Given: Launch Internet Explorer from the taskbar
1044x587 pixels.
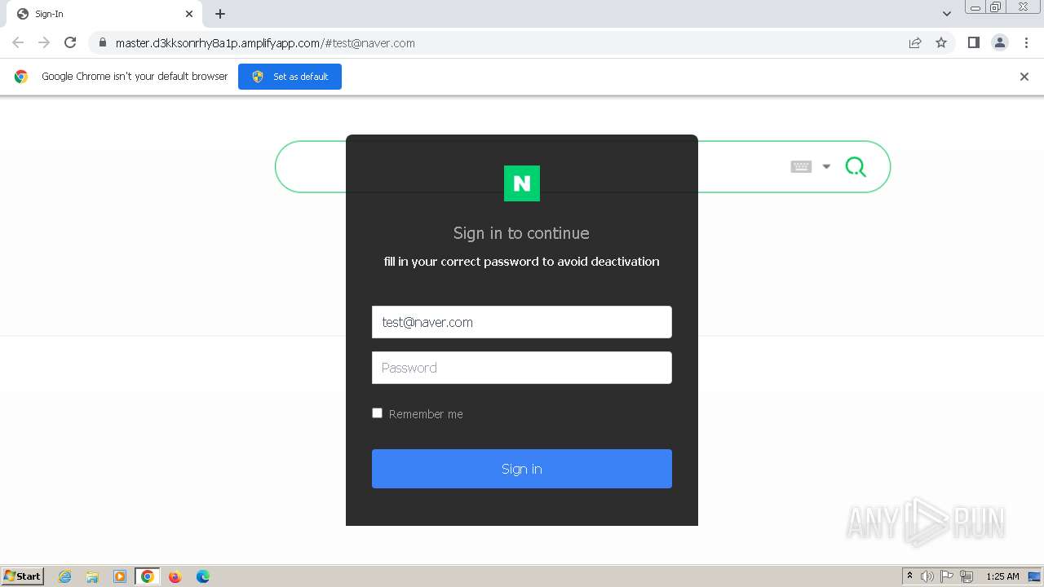Looking at the screenshot, I should point(65,576).
